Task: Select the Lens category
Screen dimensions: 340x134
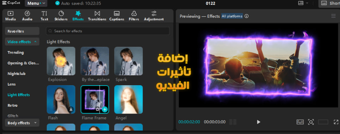Action: tap(12, 84)
